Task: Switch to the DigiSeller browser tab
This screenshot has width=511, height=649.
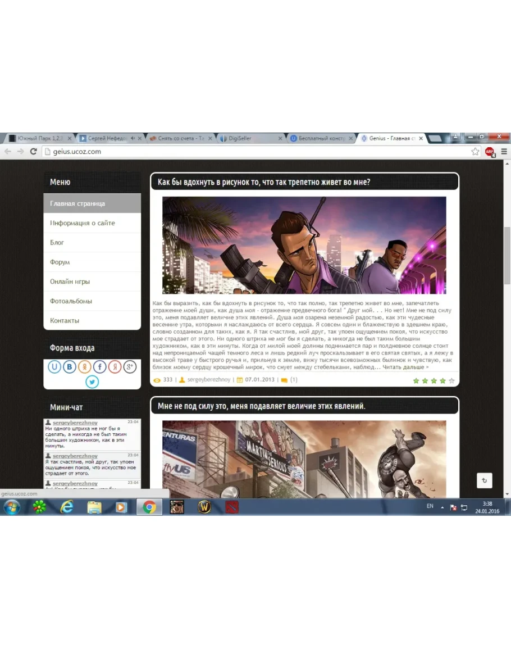Action: click(250, 138)
